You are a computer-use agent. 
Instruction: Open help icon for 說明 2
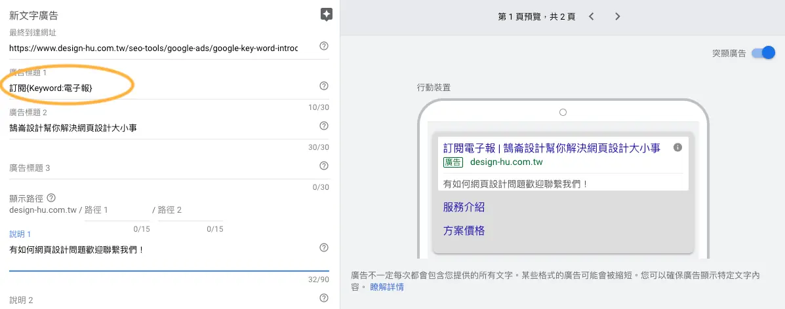point(324,298)
